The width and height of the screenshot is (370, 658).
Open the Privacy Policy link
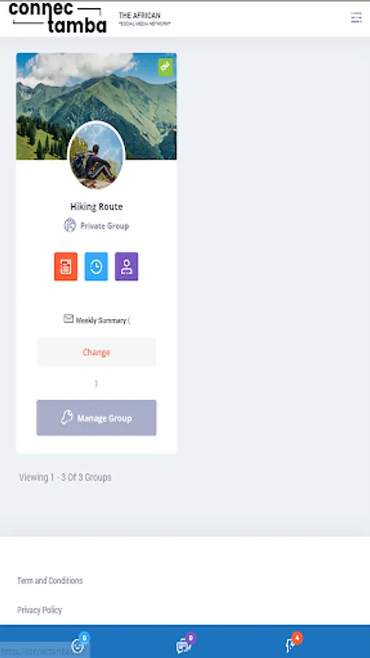[39, 610]
